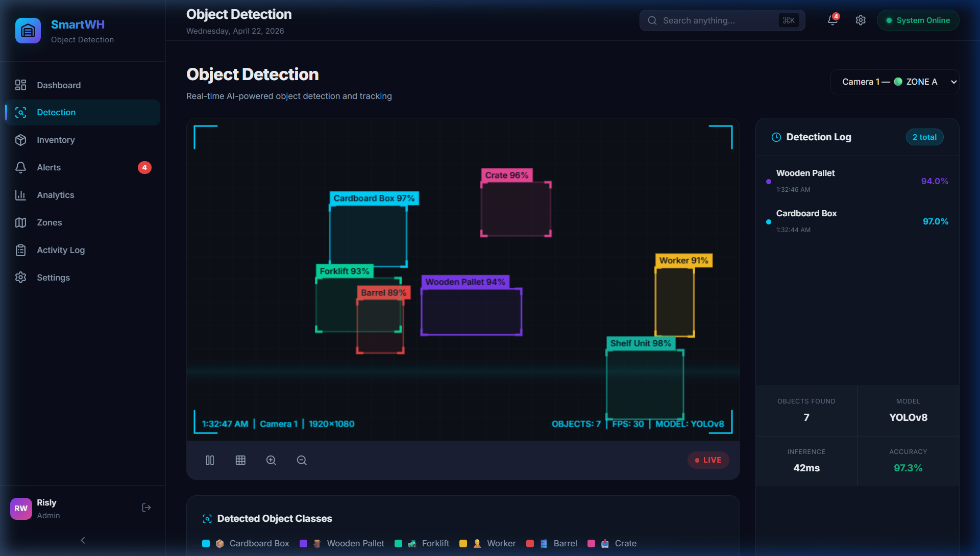Image resolution: width=980 pixels, height=556 pixels.
Task: Toggle the grid overlay icon
Action: [240, 460]
